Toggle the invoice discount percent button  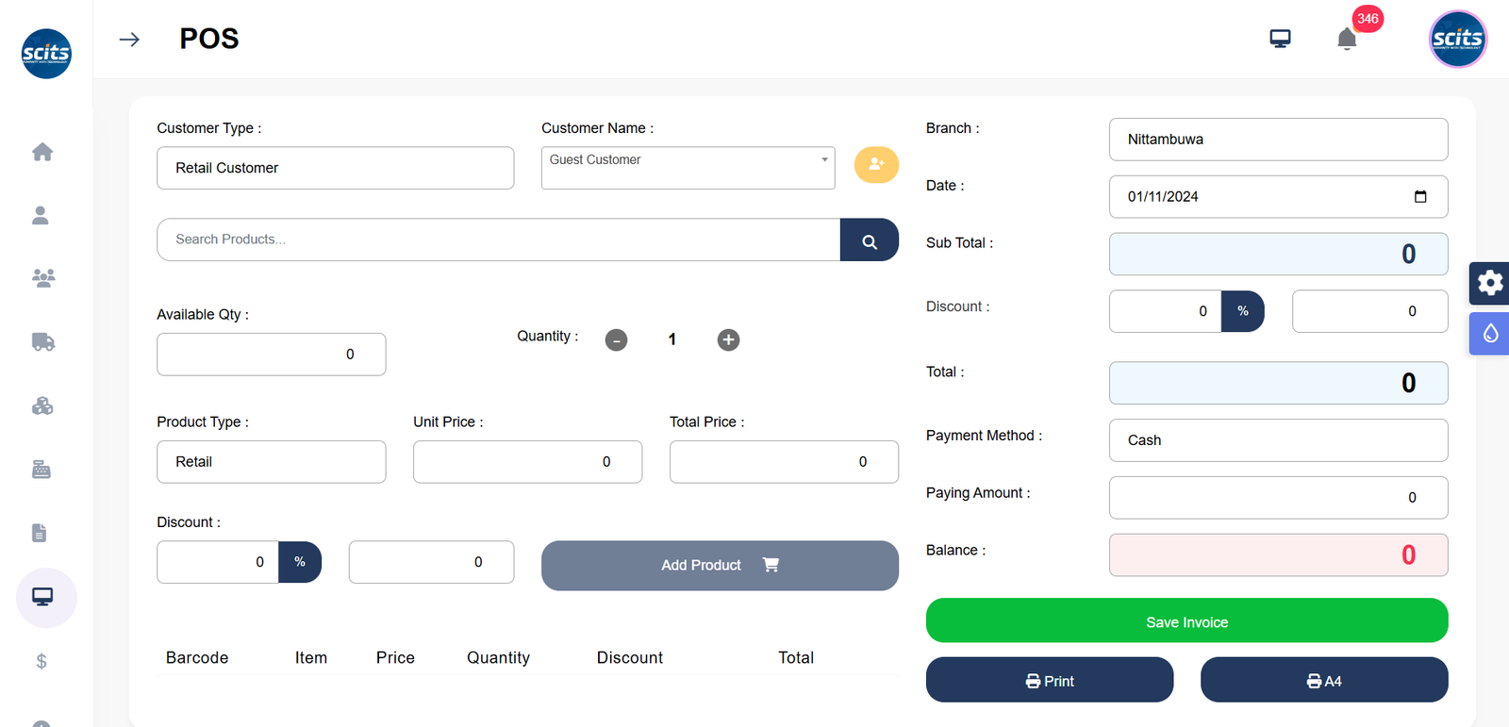1243,311
